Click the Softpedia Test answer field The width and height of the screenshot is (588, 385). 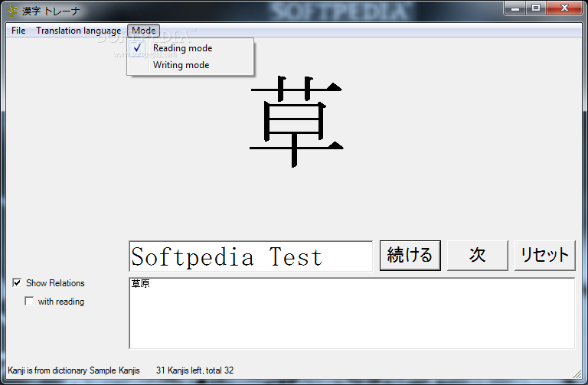pyautogui.click(x=251, y=256)
